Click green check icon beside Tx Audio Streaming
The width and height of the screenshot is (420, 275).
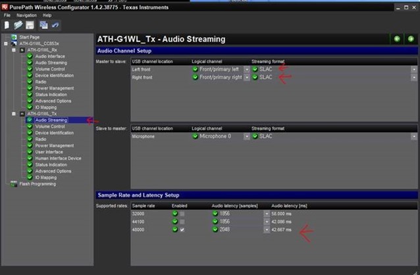pyautogui.click(x=30, y=120)
